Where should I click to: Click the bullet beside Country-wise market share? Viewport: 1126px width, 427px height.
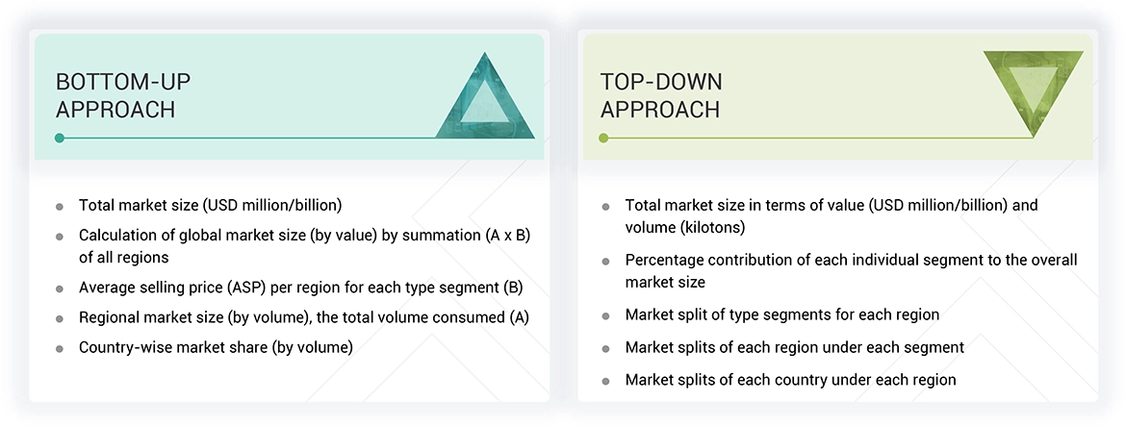60,348
